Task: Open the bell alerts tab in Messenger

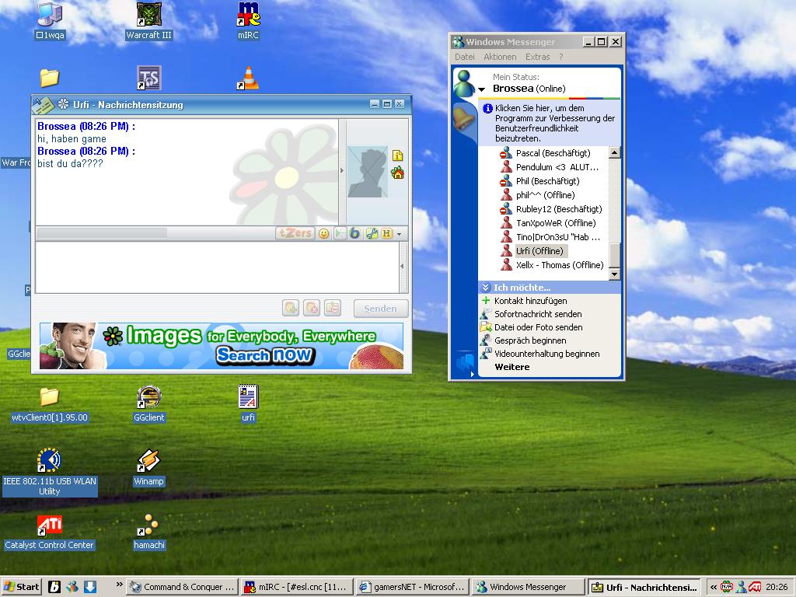Action: pyautogui.click(x=463, y=117)
